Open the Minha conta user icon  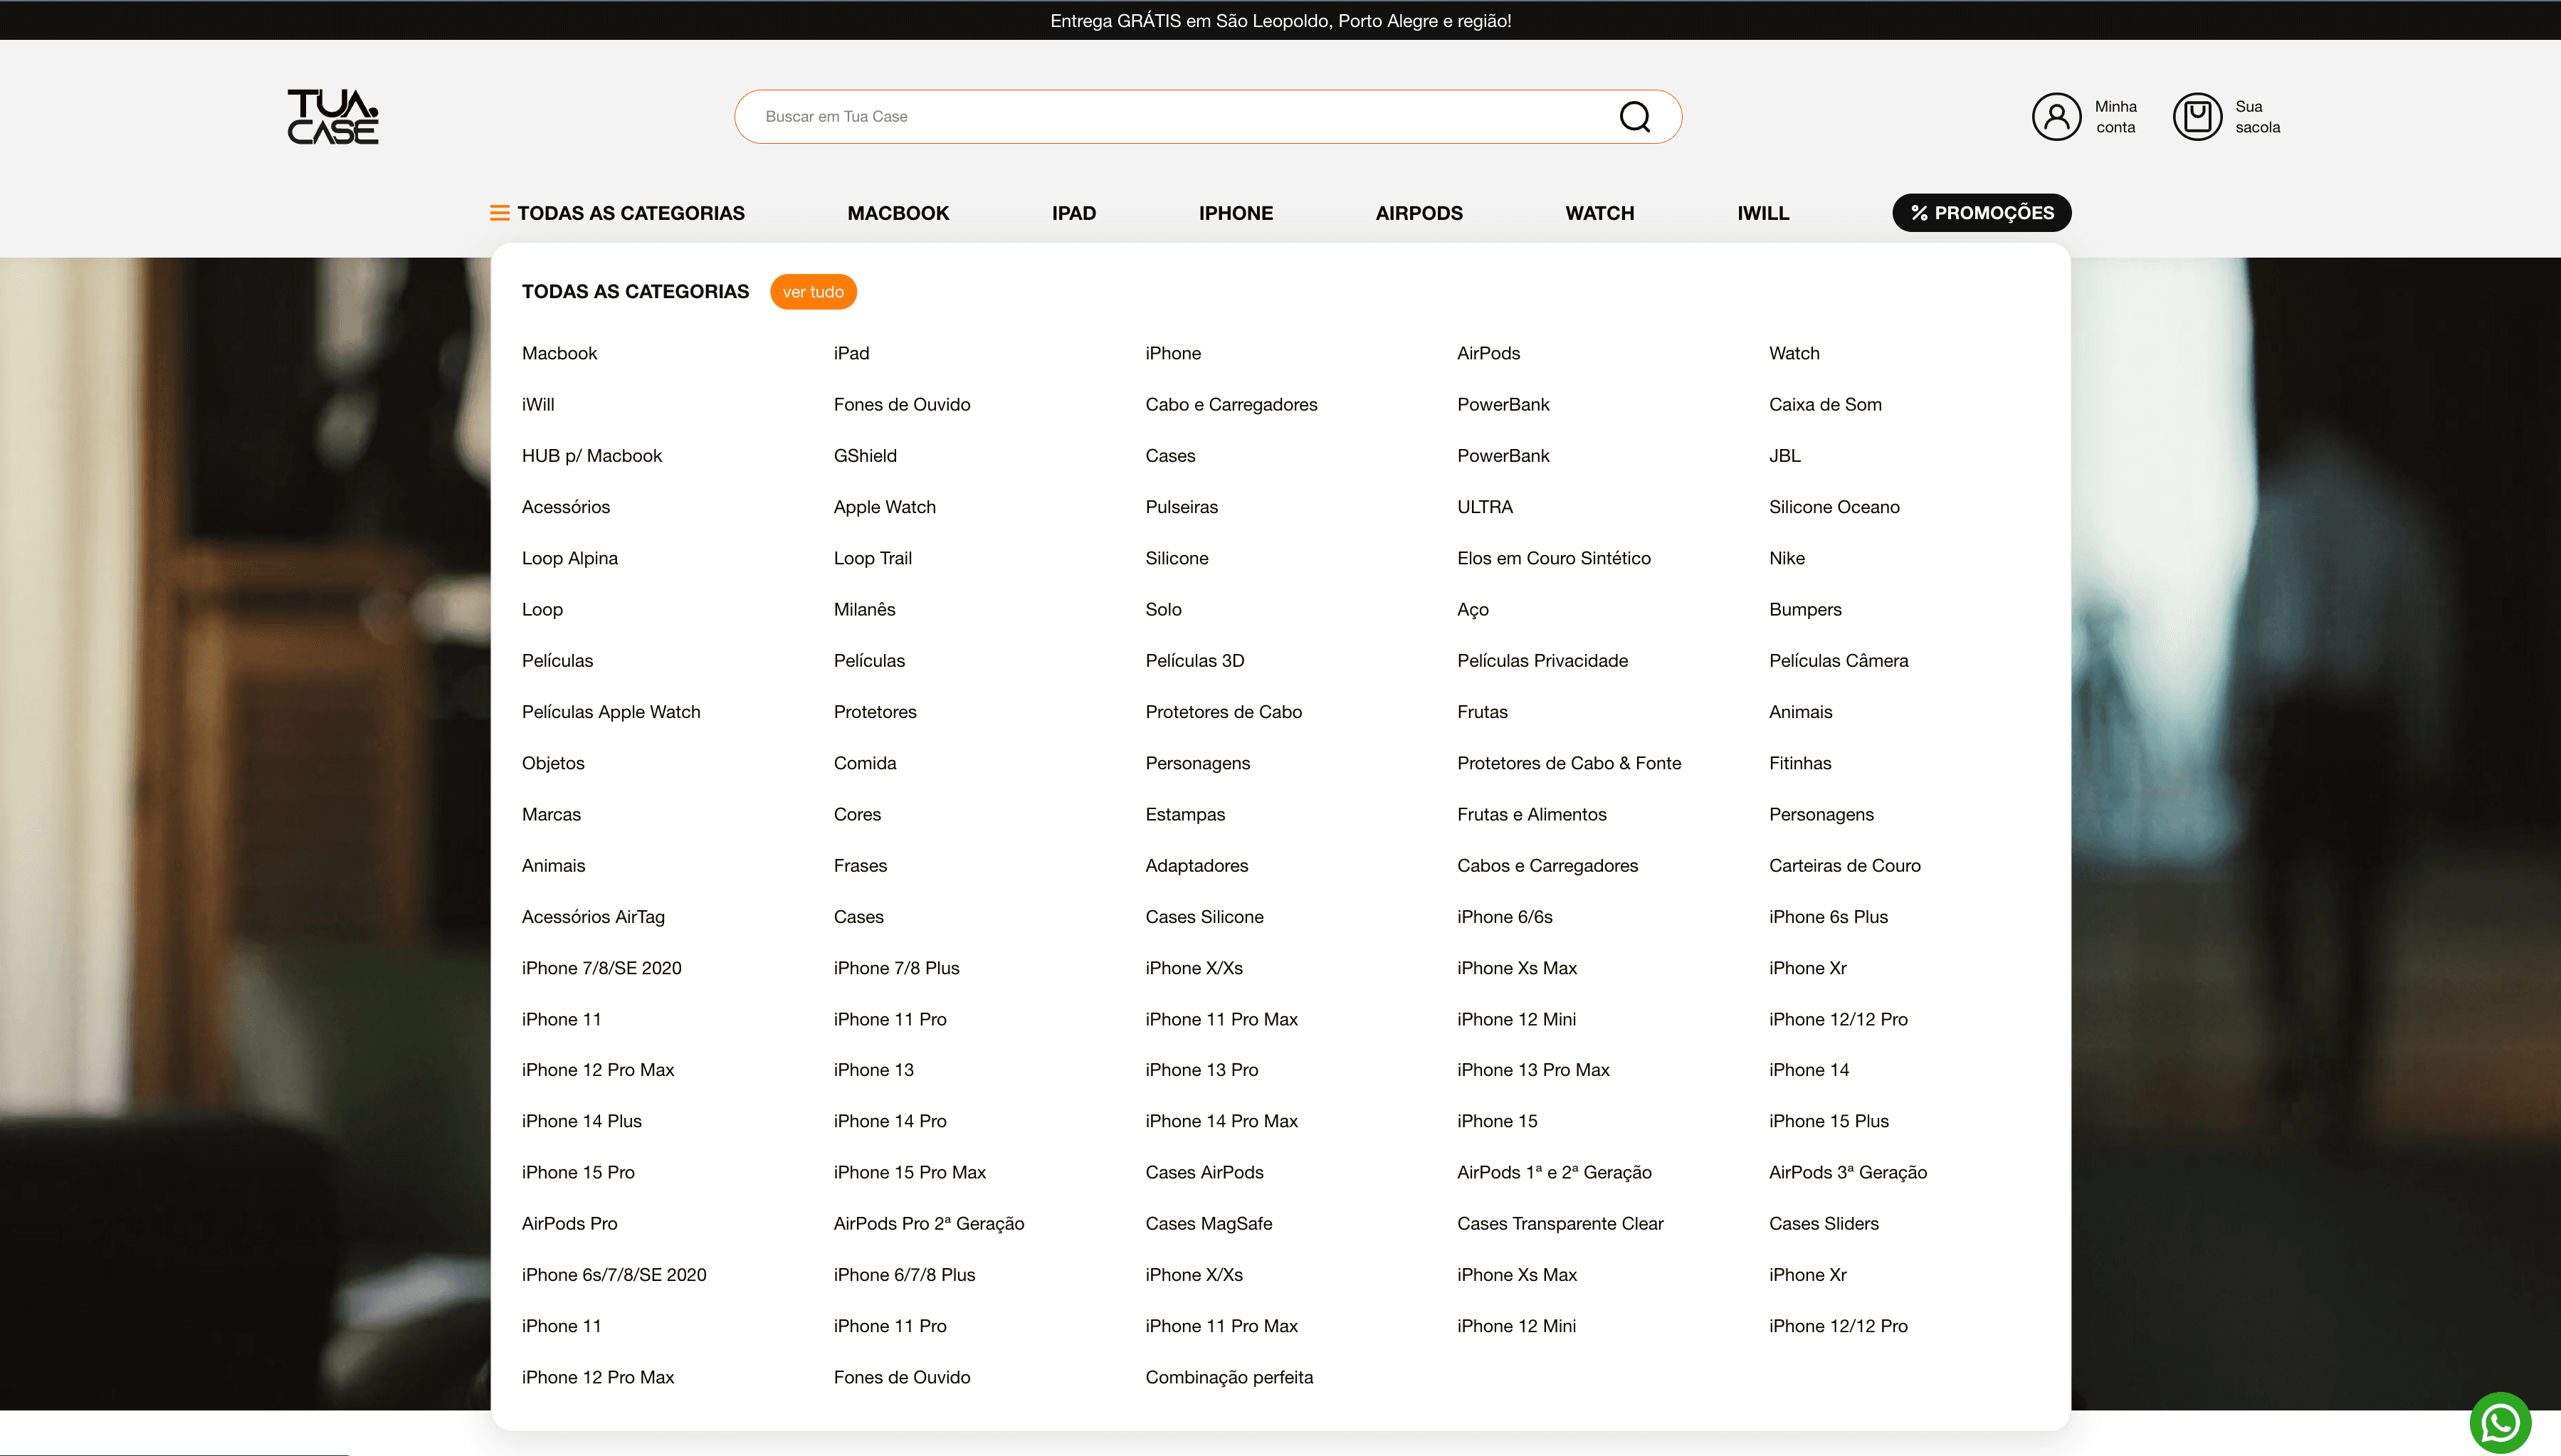[2056, 117]
